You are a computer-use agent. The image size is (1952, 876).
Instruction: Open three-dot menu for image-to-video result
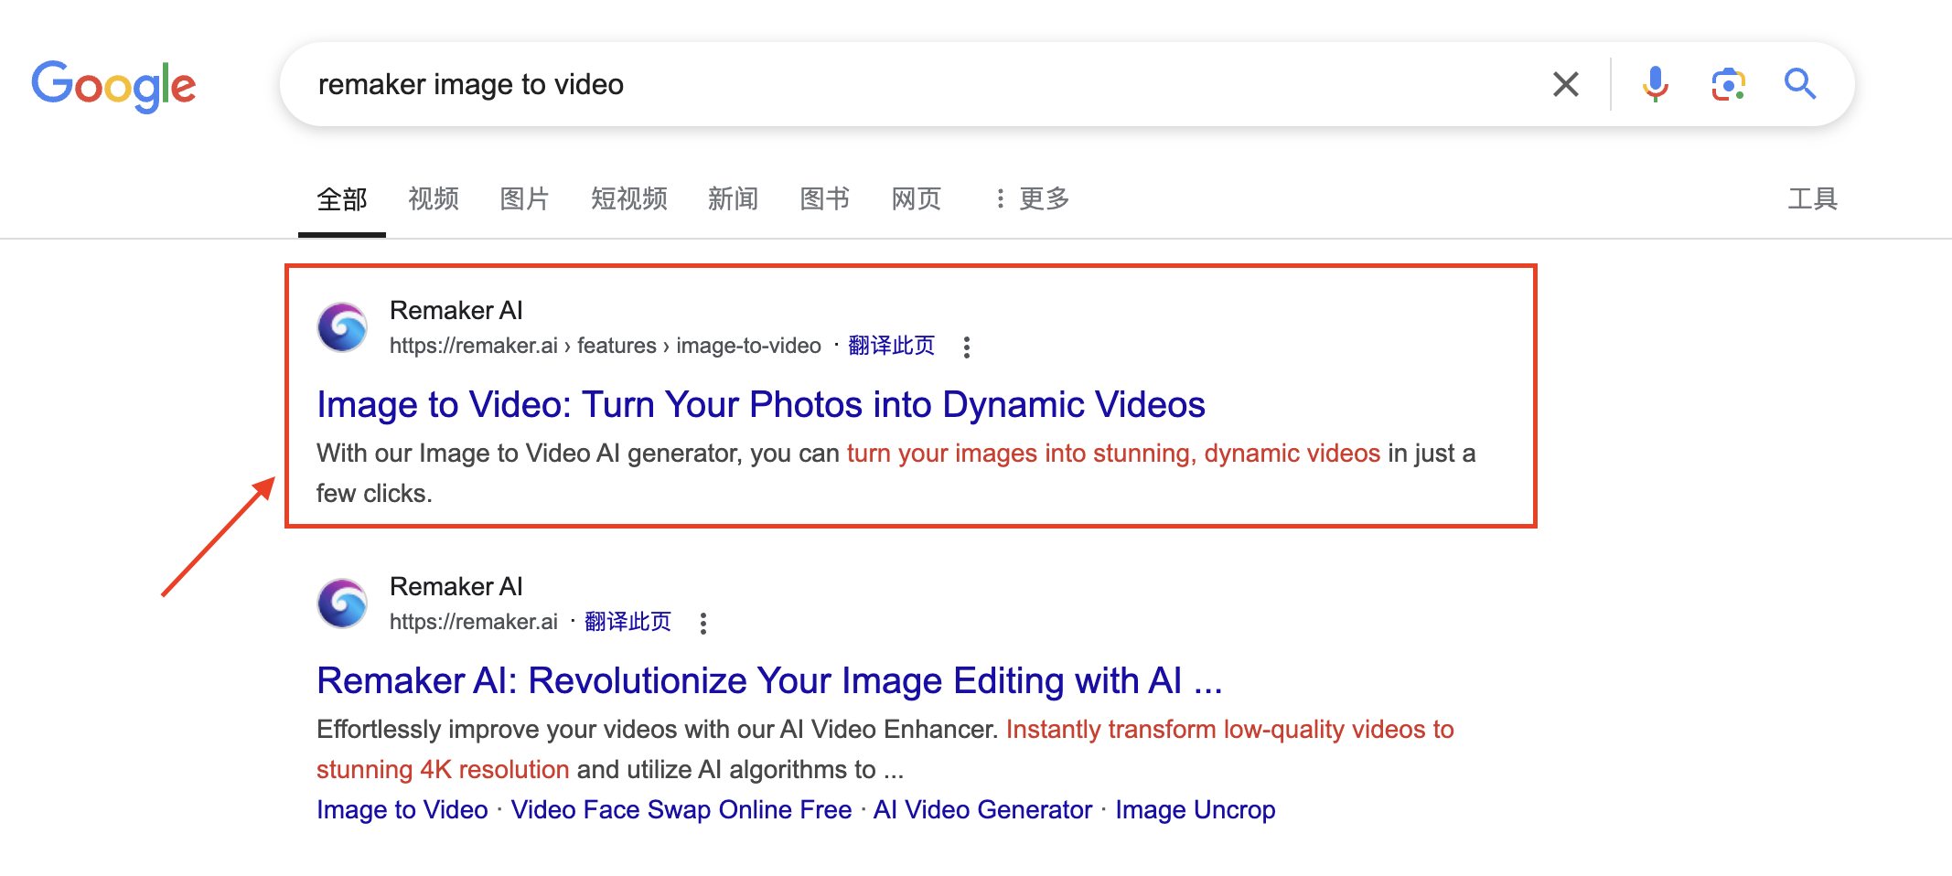pyautogui.click(x=967, y=347)
